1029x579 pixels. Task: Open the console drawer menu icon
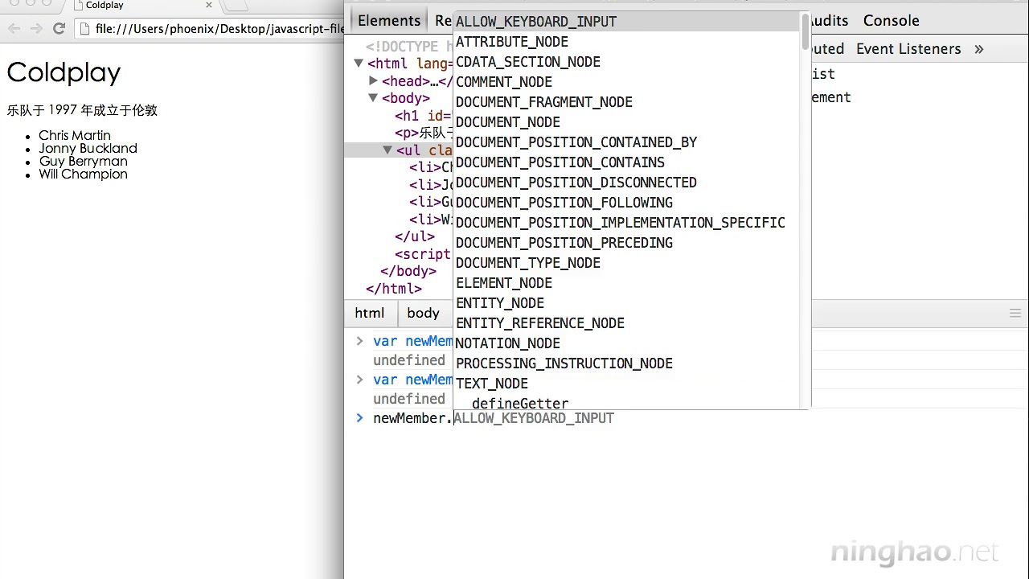[1015, 314]
